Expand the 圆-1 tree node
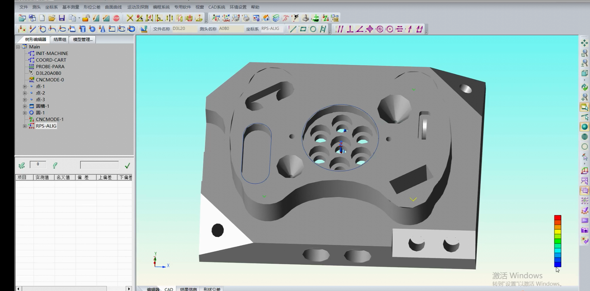The width and height of the screenshot is (590, 291). [25, 113]
